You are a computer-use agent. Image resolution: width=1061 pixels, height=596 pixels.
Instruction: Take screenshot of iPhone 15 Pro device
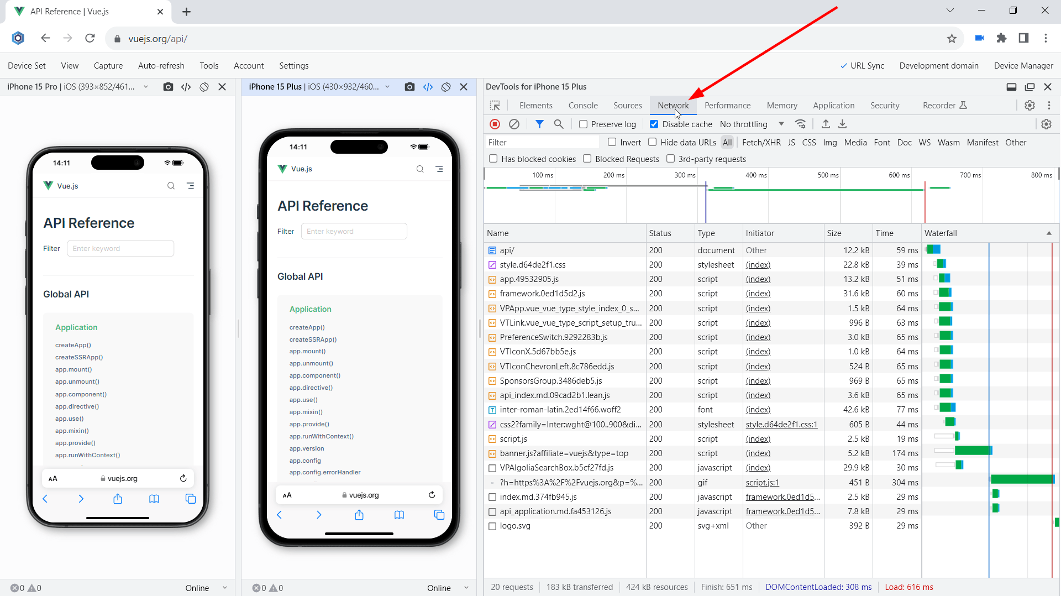click(x=168, y=87)
